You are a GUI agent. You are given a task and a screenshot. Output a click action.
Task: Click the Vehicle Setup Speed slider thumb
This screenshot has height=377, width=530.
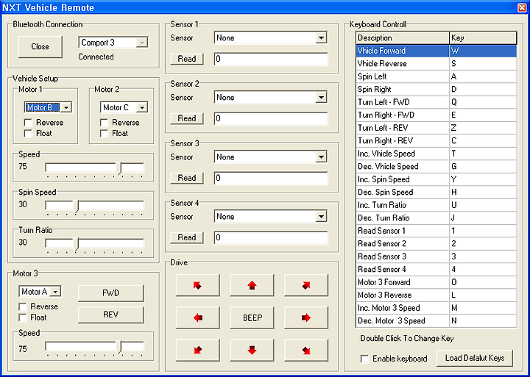coord(120,168)
